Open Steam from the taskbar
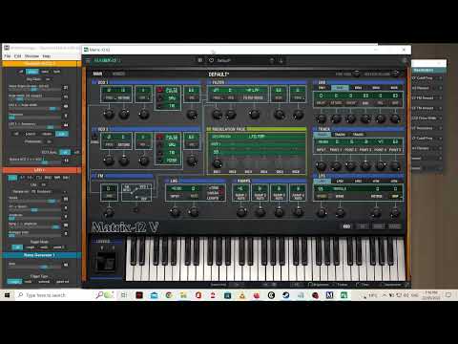This screenshot has height=344, width=458. coord(285,295)
